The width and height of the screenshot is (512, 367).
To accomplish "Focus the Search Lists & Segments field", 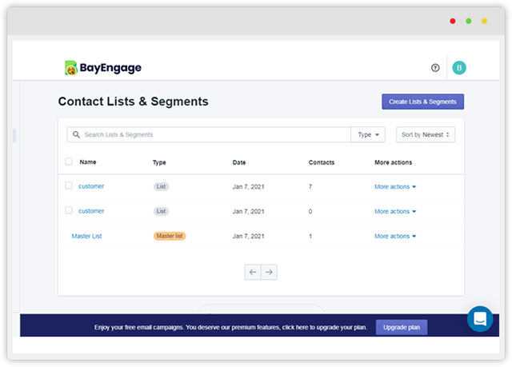I will point(209,134).
